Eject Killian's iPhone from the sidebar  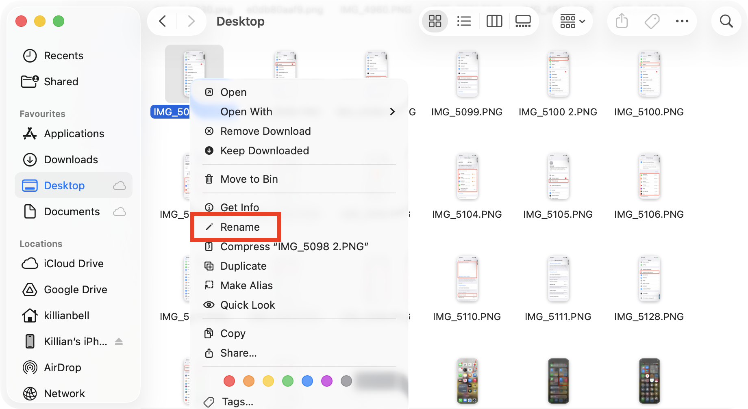(118, 342)
